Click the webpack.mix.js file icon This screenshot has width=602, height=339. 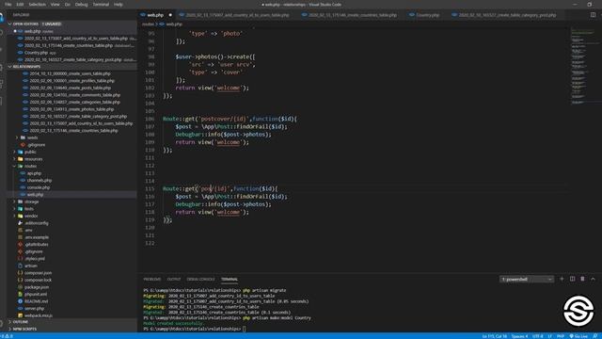pos(21,315)
